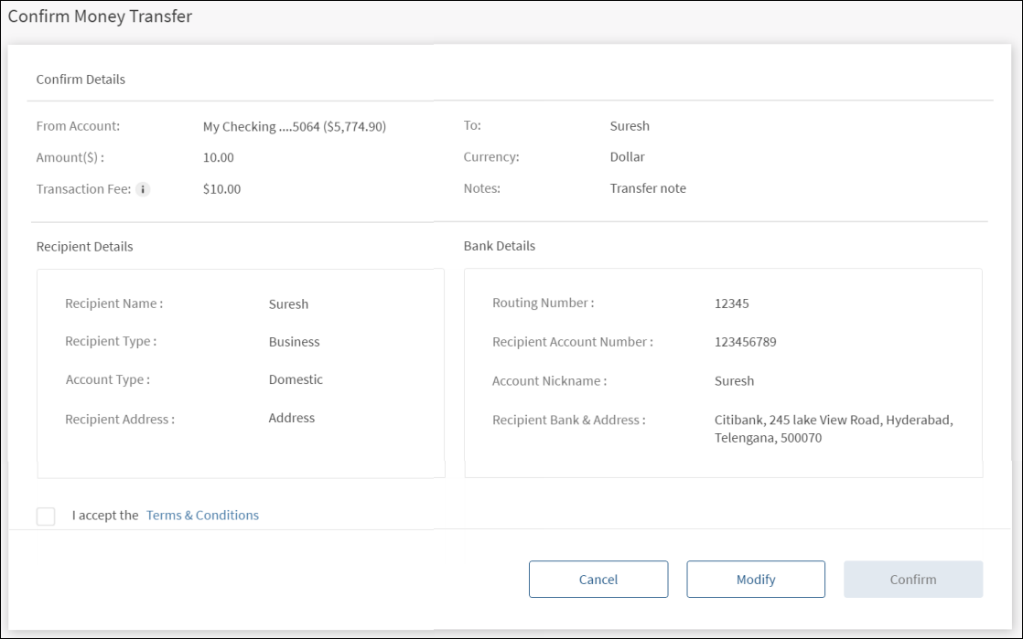Select the My Checking ....5064 account value
1023x639 pixels.
pos(294,127)
